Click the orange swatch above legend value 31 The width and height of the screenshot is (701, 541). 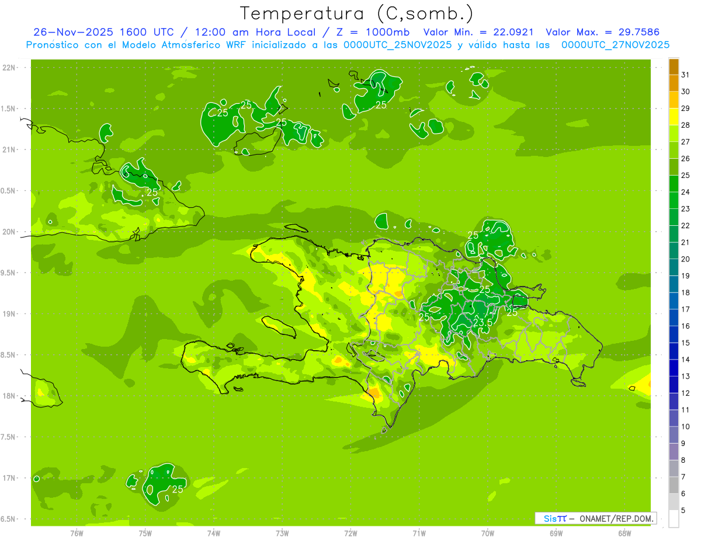tap(674, 67)
